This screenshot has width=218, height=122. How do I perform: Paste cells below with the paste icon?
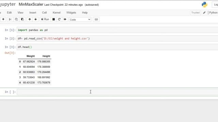[22, 19]
